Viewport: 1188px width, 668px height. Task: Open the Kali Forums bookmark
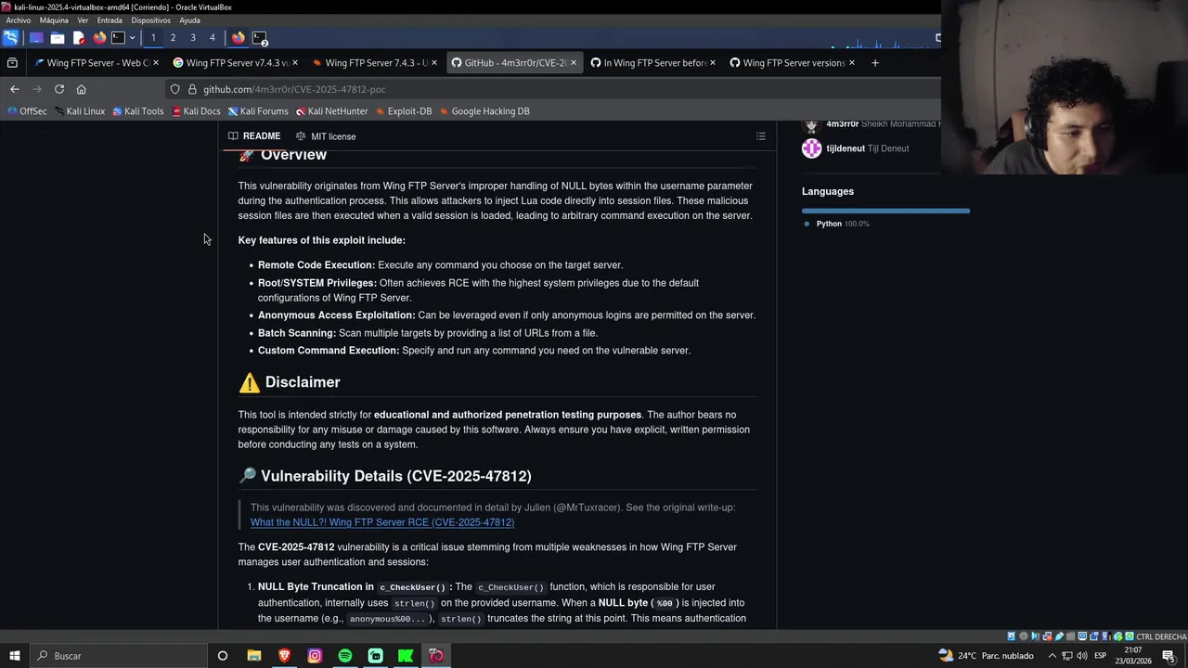258,111
